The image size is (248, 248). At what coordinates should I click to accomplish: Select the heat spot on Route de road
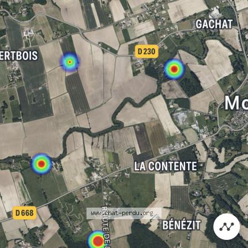(x=98, y=240)
